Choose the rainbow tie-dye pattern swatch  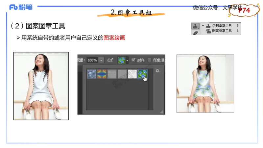[x=102, y=74]
